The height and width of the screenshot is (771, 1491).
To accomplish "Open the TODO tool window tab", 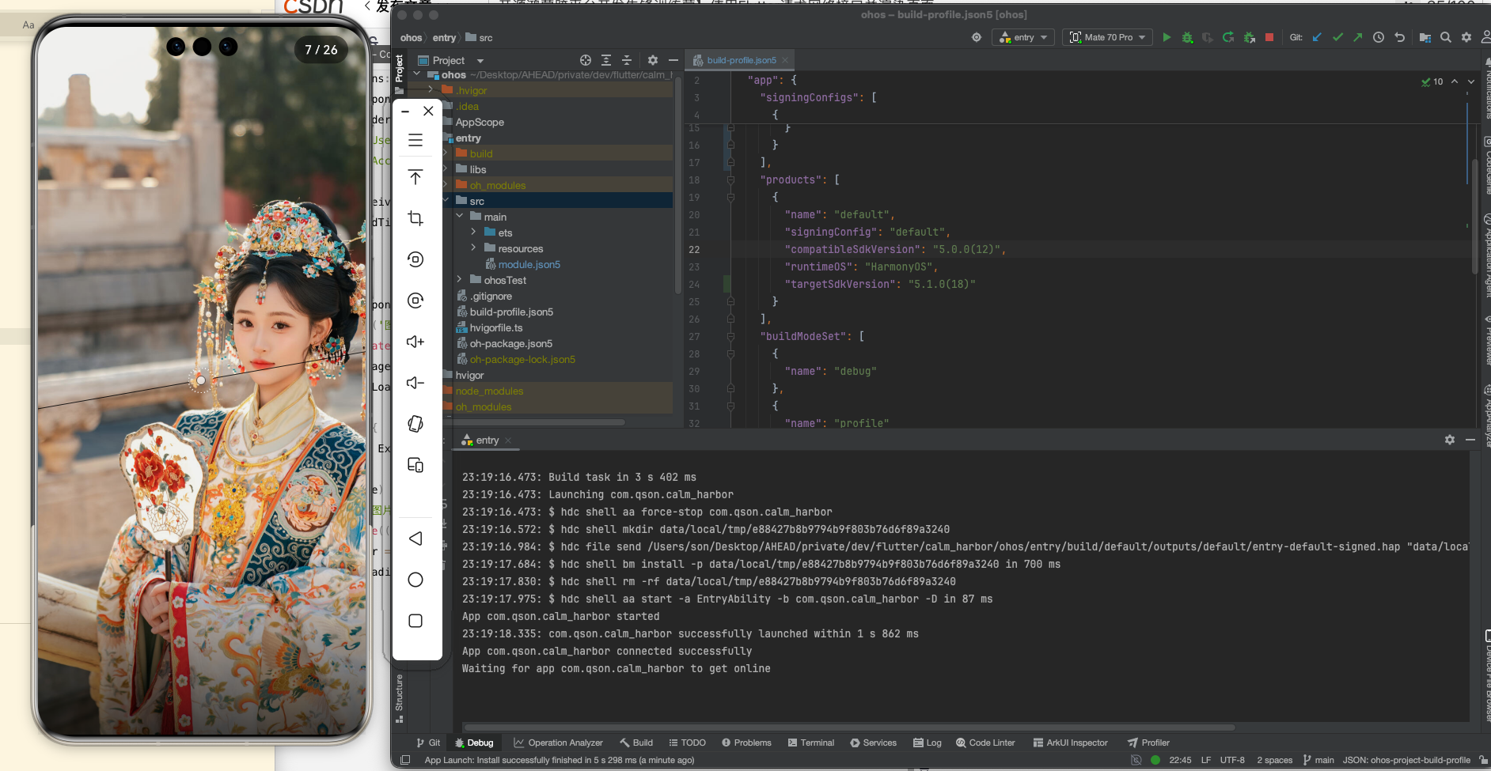I will (x=687, y=743).
